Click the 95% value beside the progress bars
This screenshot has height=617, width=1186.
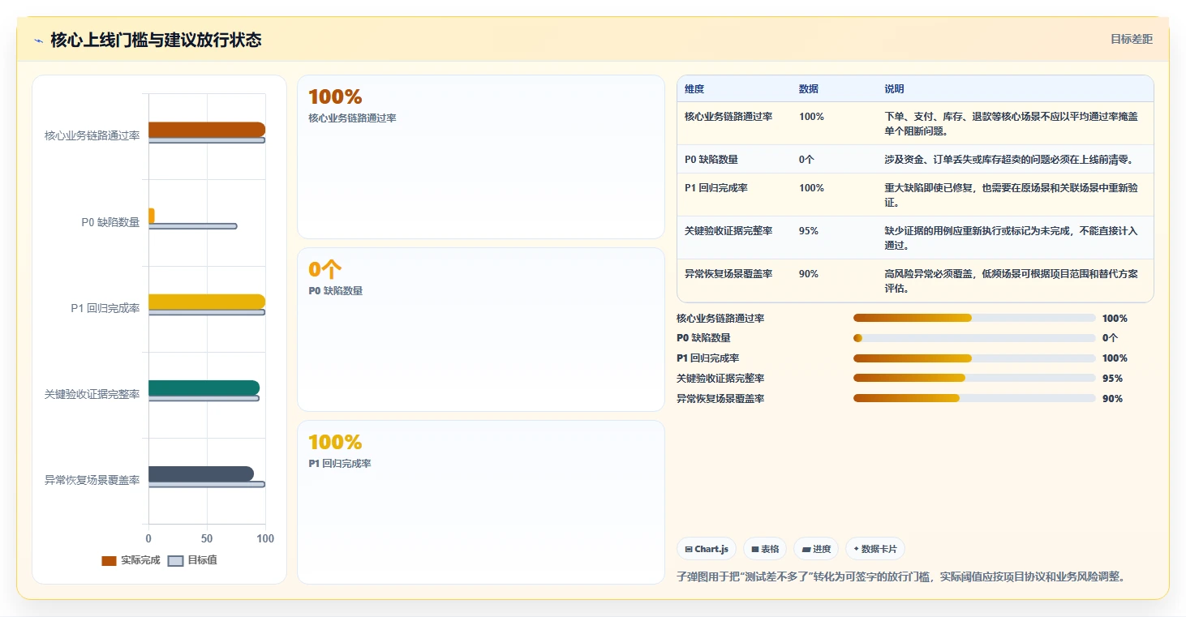click(1112, 379)
